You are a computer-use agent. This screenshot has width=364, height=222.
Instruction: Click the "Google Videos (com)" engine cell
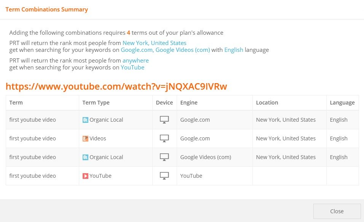pyautogui.click(x=206, y=157)
